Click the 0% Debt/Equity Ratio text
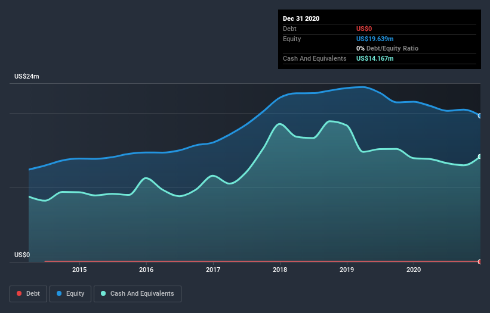Viewport: 490px width, 313px height. pyautogui.click(x=387, y=49)
